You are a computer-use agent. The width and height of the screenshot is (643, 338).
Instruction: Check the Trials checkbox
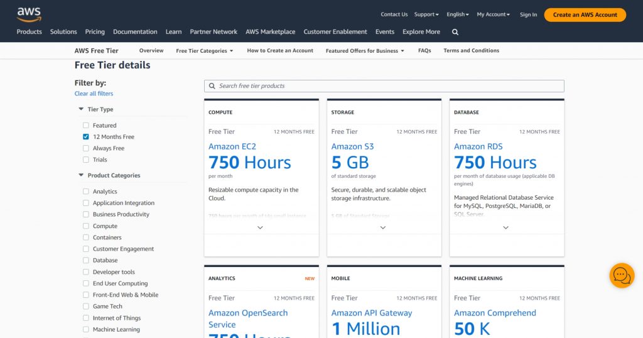85,160
